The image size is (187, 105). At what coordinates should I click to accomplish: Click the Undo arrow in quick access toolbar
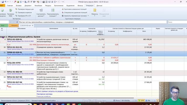[x=5, y=2]
